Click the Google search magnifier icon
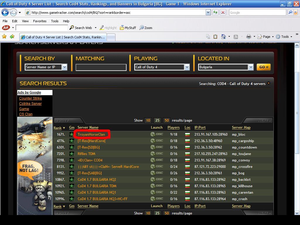The height and width of the screenshot is (225, 300). click(290, 13)
